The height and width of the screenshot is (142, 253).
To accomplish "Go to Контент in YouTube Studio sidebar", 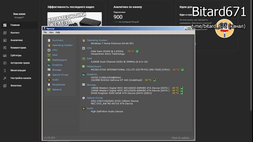I will coord(15,33).
